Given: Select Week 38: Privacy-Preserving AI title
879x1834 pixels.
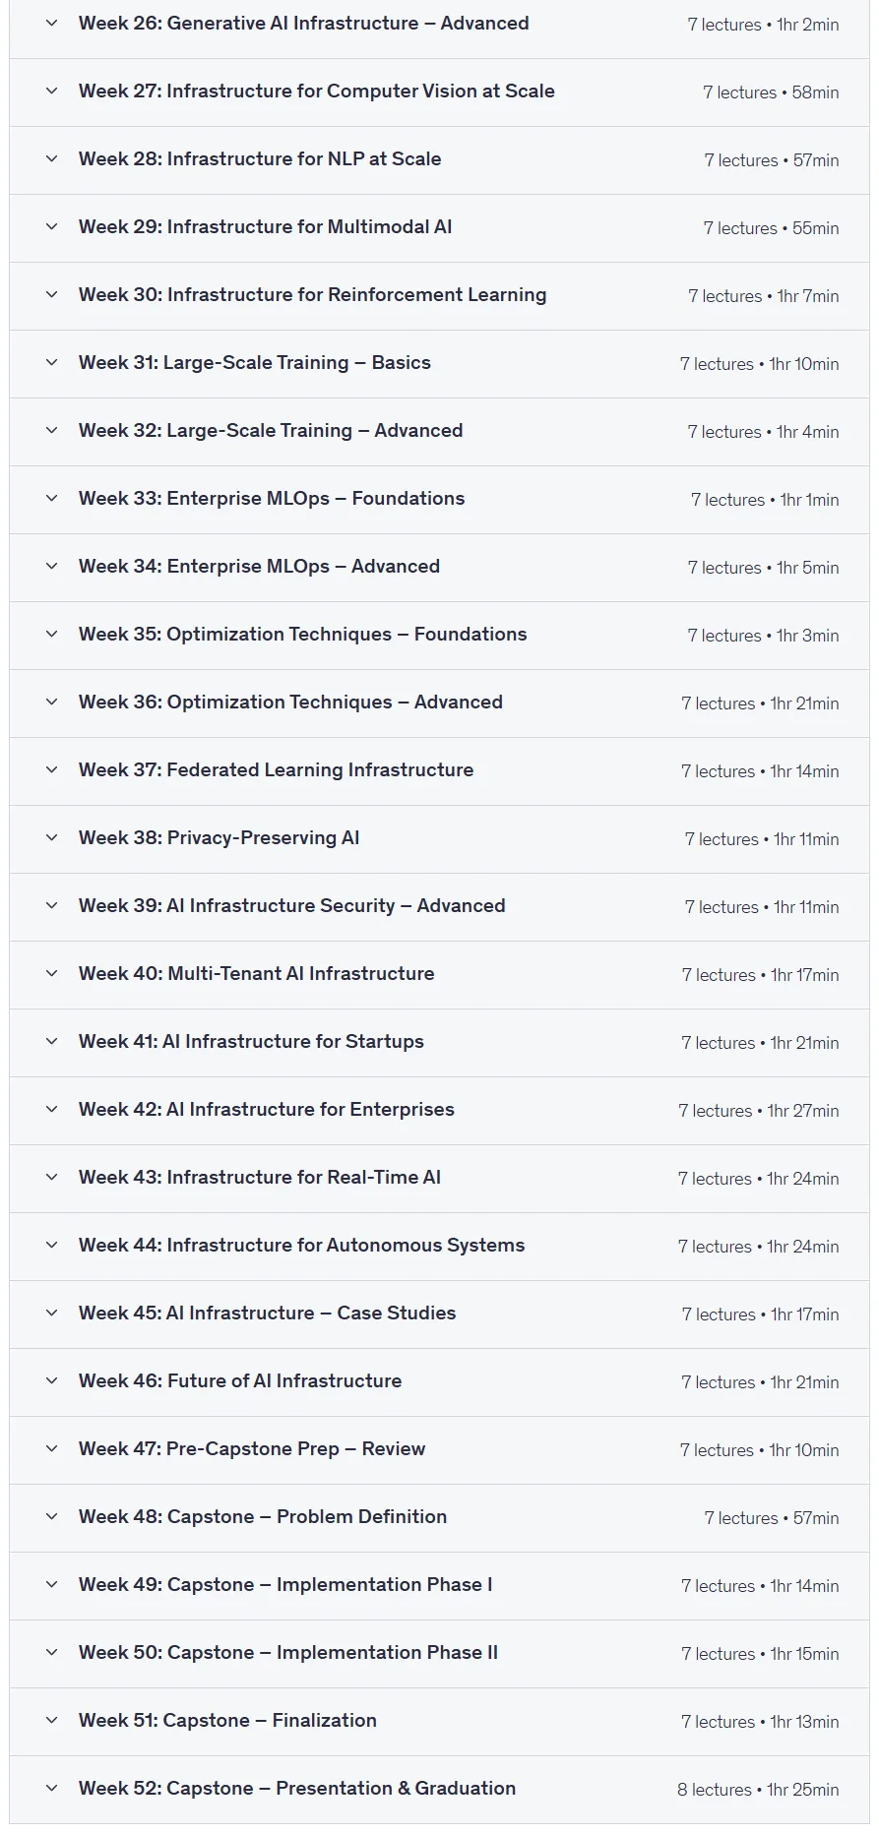Looking at the screenshot, I should tap(219, 837).
